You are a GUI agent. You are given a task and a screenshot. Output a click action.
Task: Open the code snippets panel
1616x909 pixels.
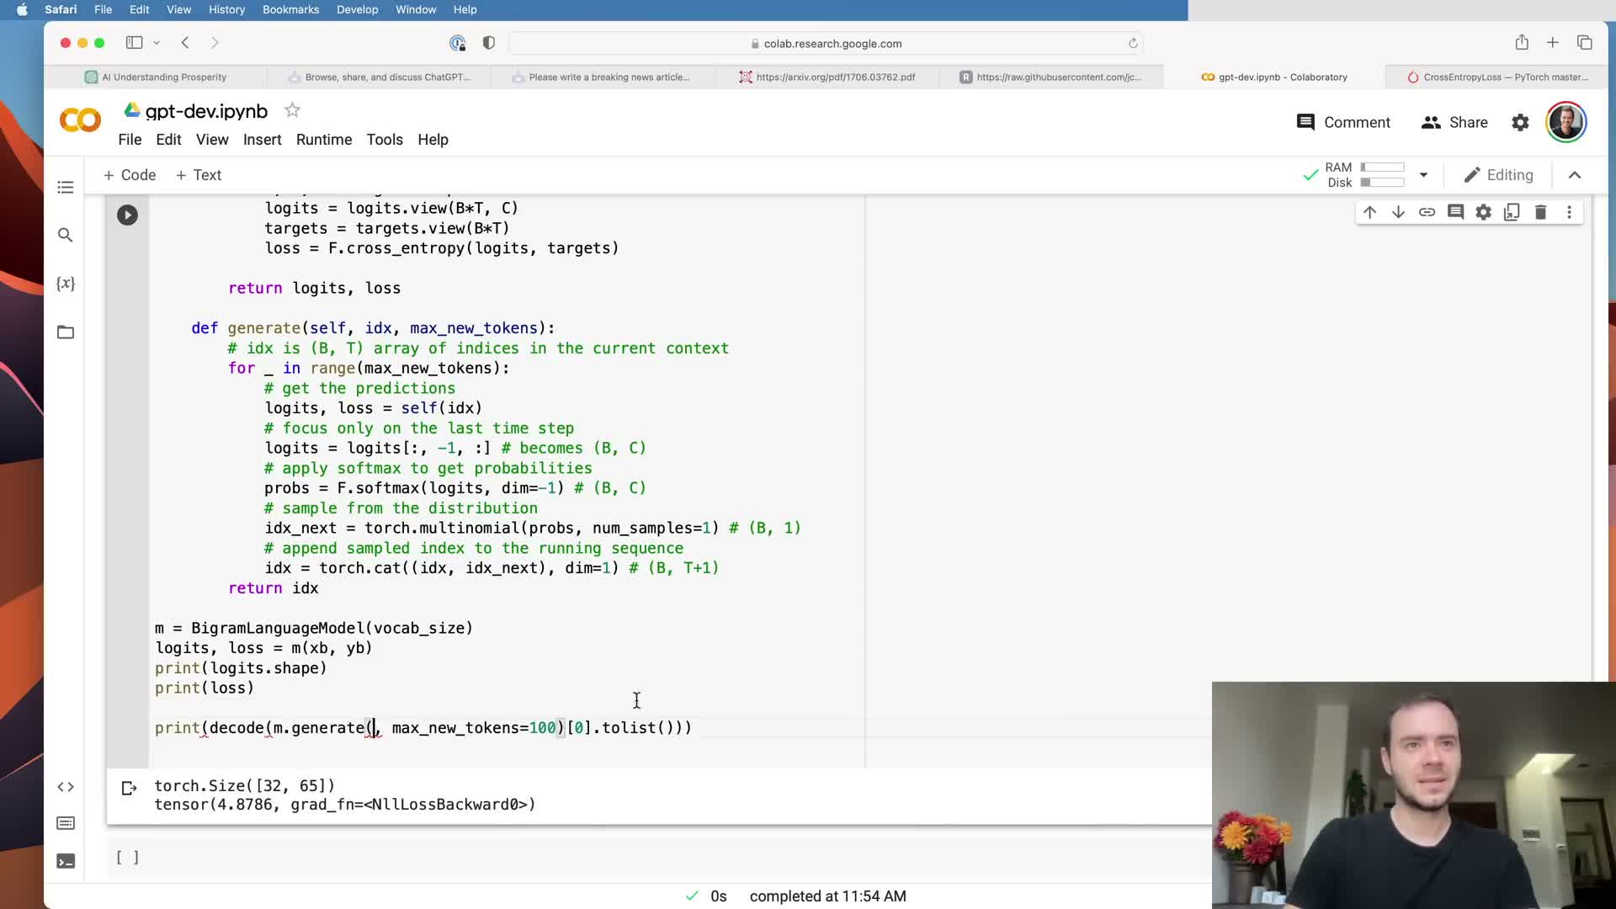click(x=66, y=787)
